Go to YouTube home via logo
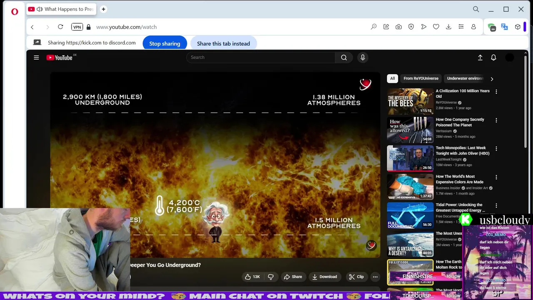 click(x=60, y=57)
